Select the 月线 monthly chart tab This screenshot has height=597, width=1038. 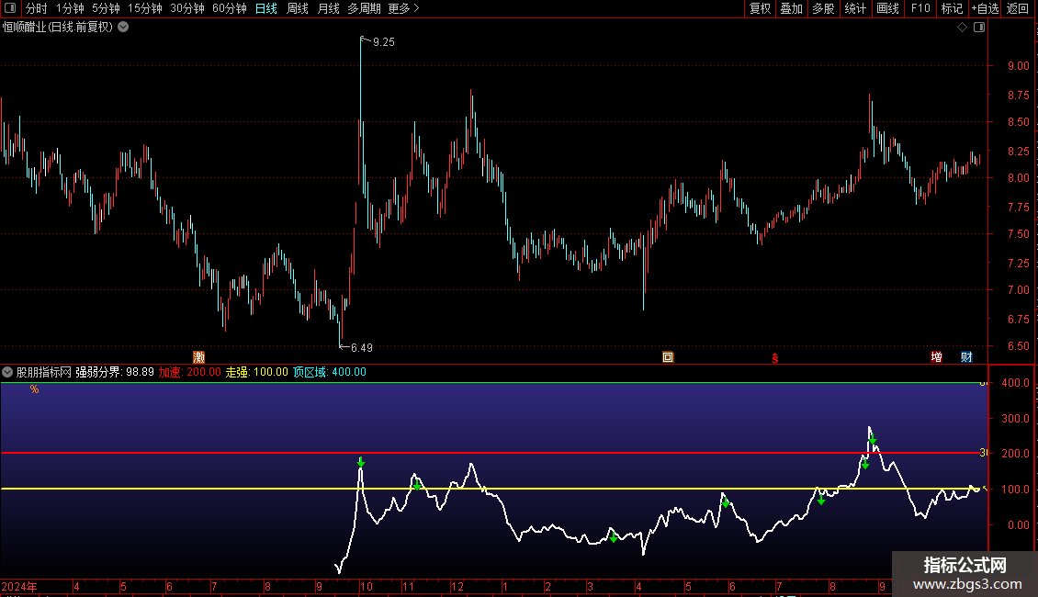[x=329, y=8]
